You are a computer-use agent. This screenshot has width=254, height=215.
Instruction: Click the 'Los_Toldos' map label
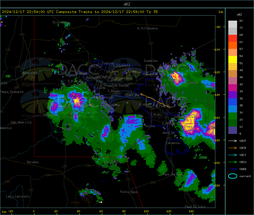(x=112, y=162)
